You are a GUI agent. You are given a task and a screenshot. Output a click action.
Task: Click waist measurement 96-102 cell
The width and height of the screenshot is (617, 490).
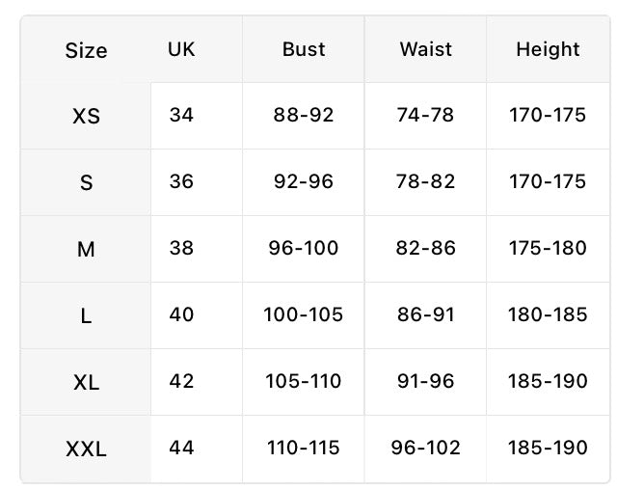click(x=426, y=448)
